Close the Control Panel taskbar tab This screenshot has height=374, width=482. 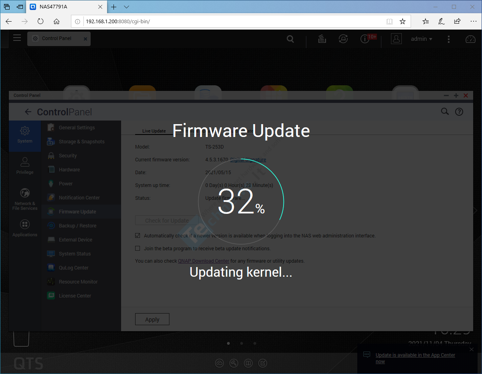pos(85,39)
